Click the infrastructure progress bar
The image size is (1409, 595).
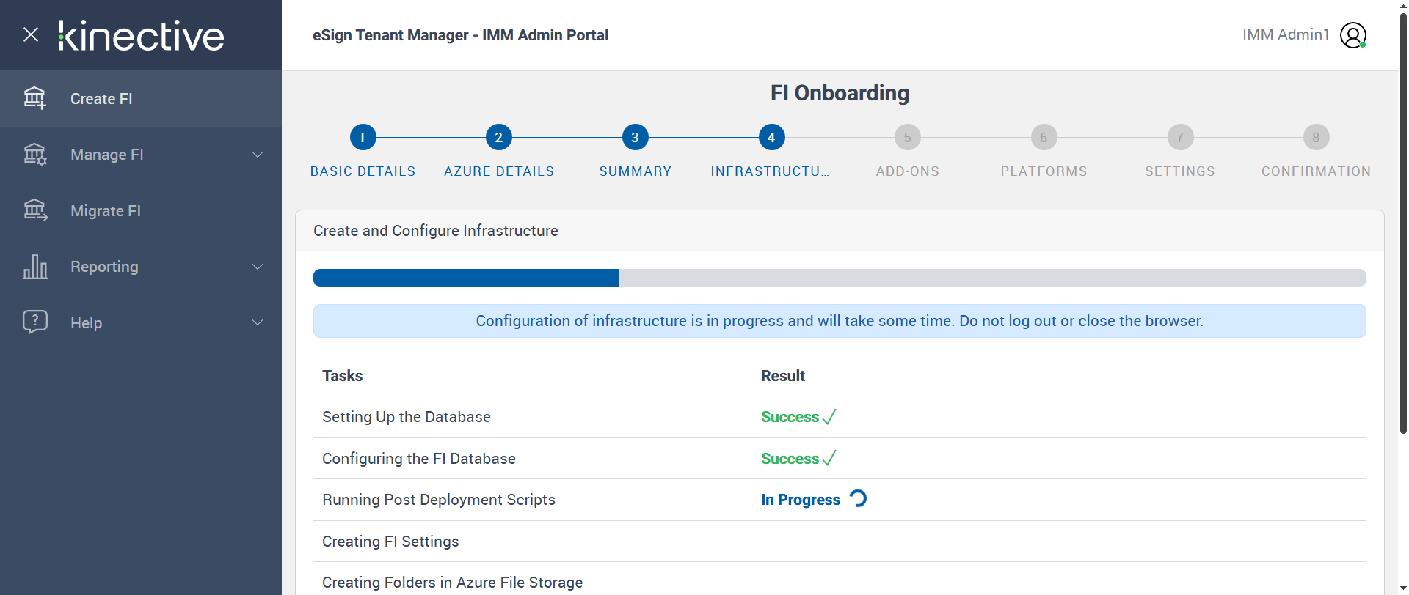tap(839, 278)
